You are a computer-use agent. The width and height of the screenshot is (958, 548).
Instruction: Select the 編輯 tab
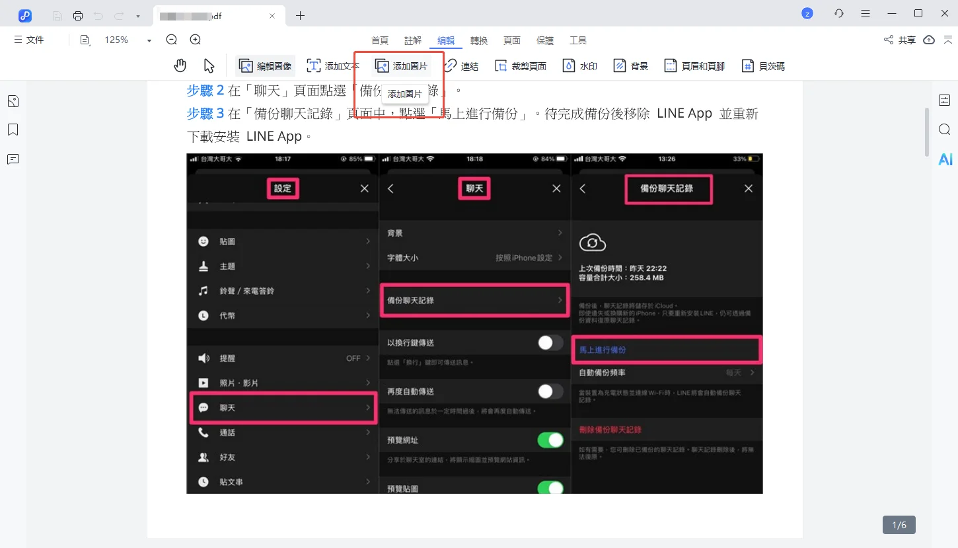tap(446, 40)
